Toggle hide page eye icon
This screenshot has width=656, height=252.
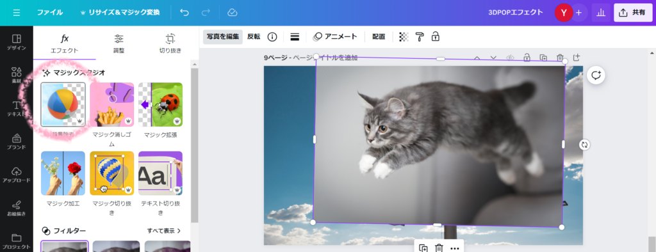coord(510,58)
